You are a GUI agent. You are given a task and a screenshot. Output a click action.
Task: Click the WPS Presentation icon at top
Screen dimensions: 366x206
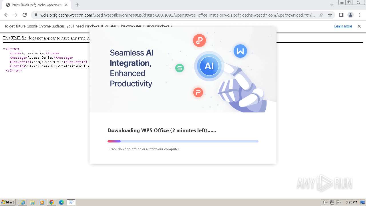(199, 40)
